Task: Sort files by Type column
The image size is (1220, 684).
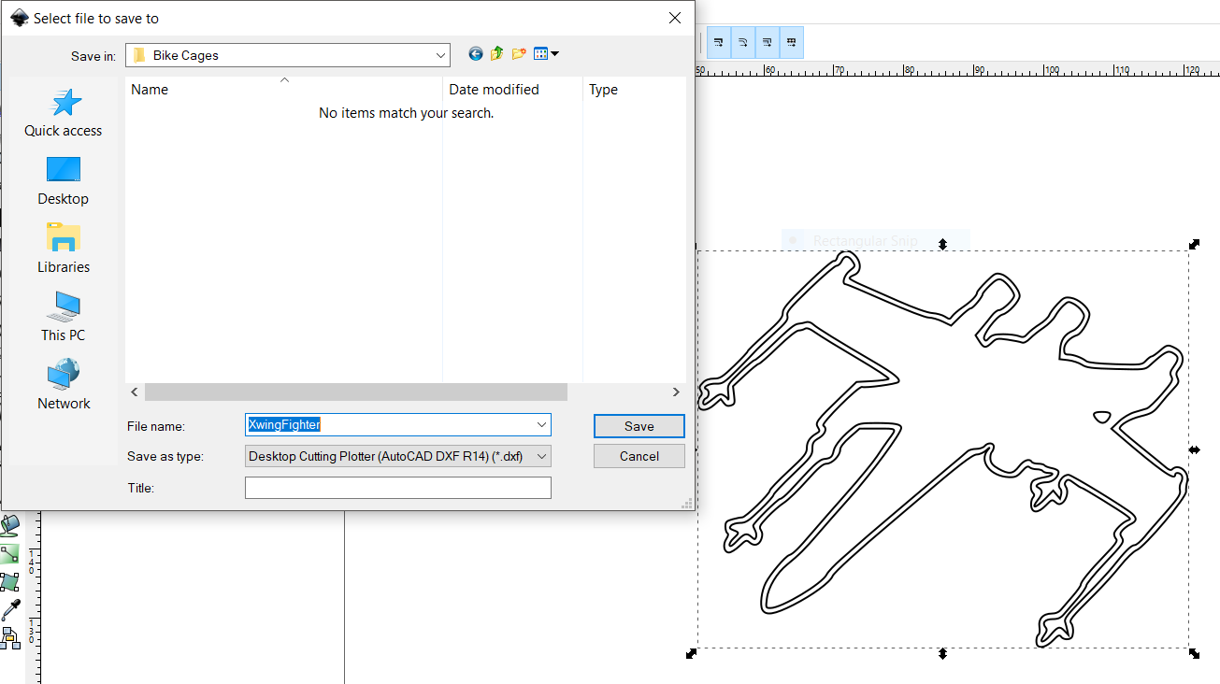Action: [x=635, y=90]
